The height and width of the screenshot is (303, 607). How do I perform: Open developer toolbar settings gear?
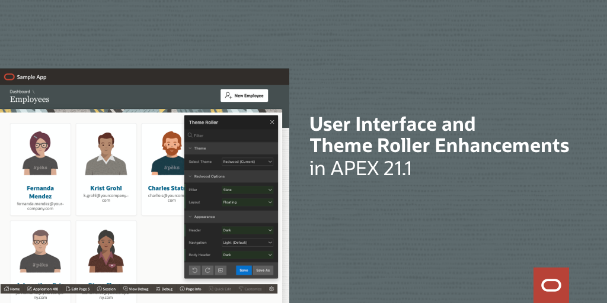271,289
